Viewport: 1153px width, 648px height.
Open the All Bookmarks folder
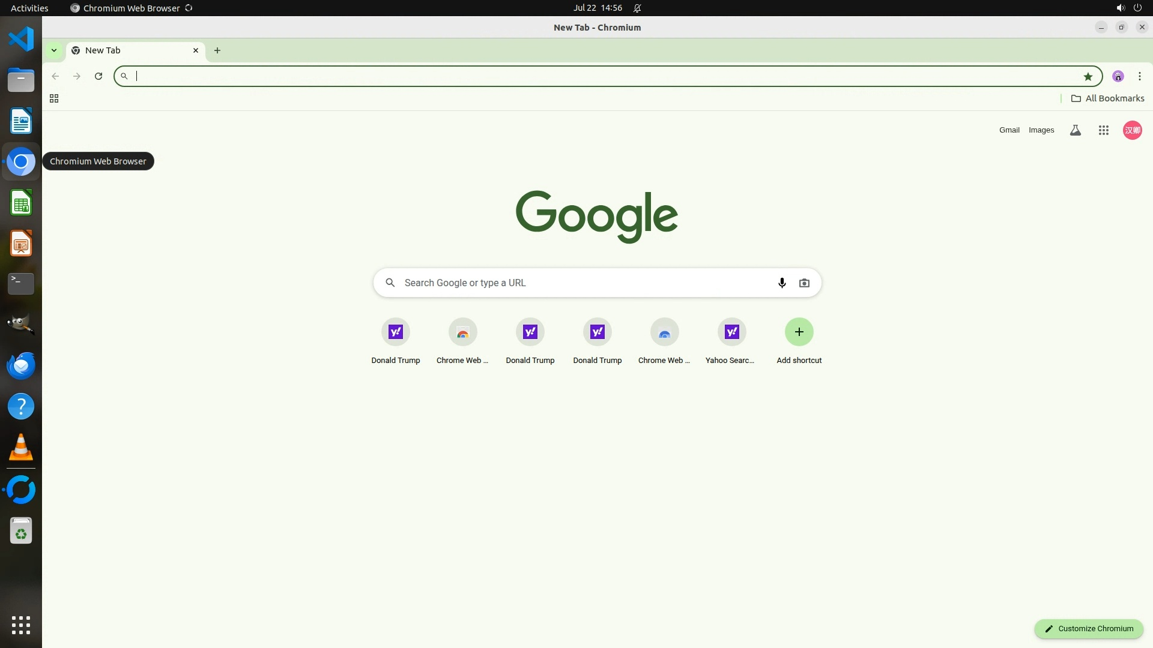point(1107,98)
